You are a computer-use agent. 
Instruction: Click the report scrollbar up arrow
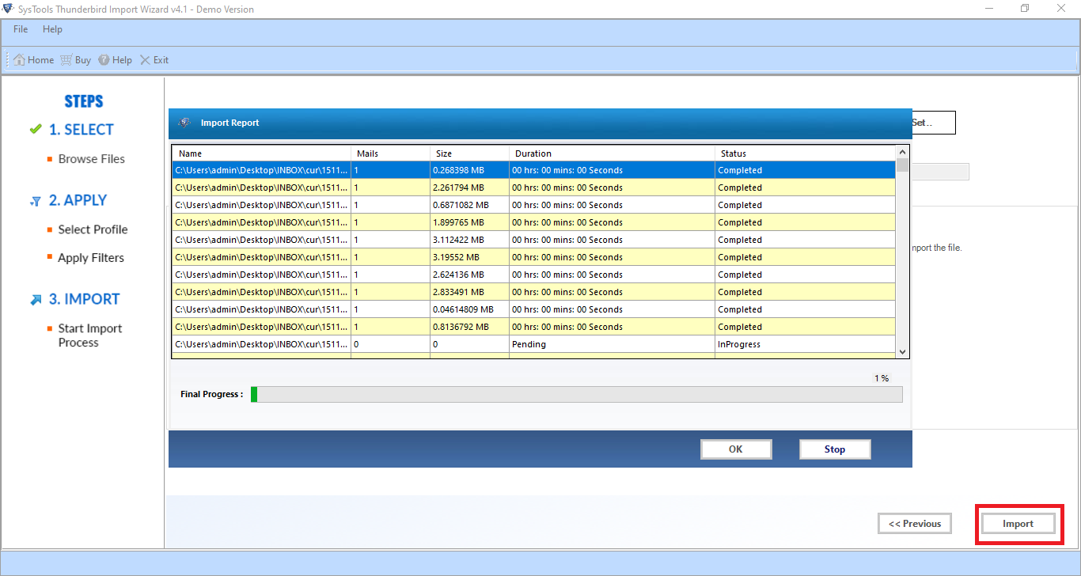902,152
